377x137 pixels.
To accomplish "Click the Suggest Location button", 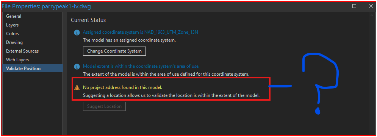I will [104, 106].
